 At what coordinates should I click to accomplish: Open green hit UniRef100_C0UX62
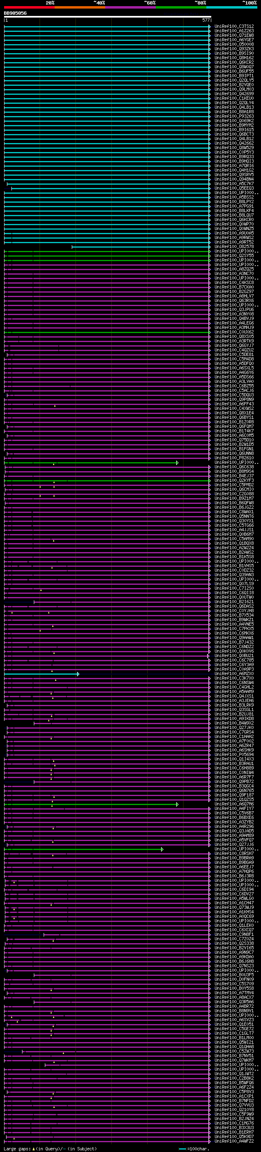pos(234,332)
